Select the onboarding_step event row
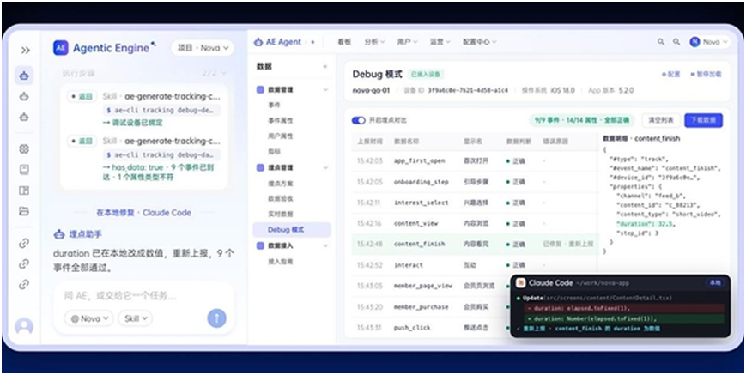Screen dimensions: 746x375 coord(475,182)
